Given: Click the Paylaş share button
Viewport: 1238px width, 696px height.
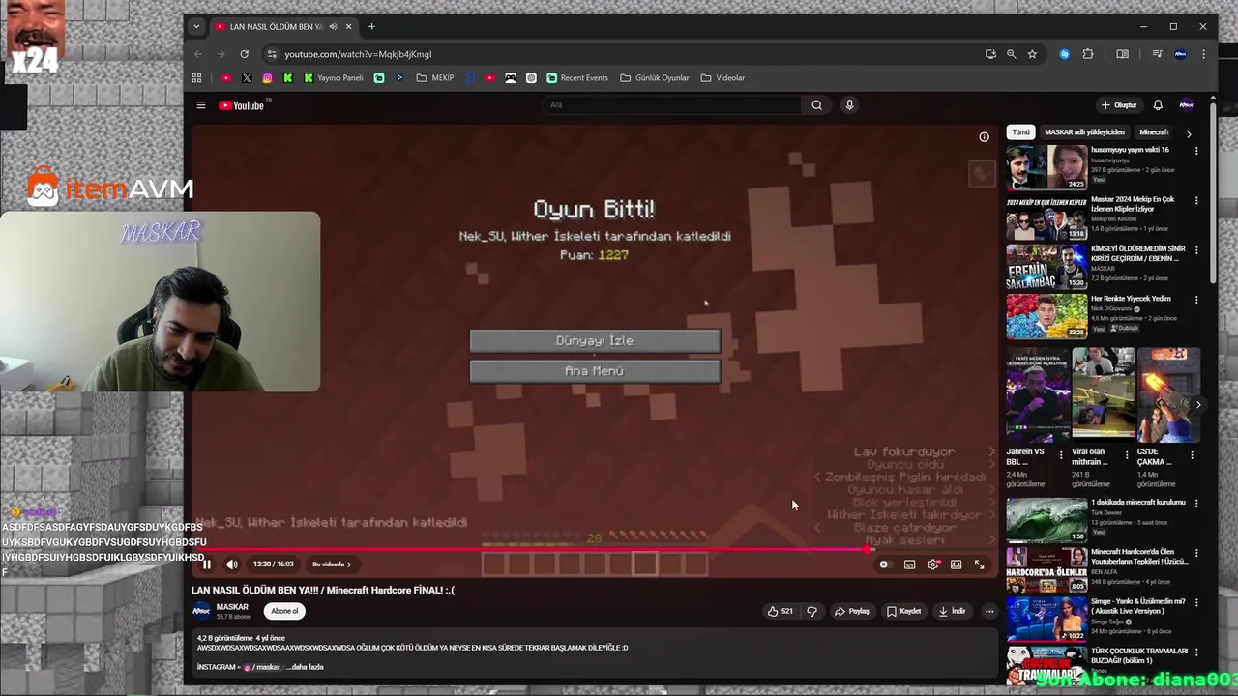Looking at the screenshot, I should pos(852,611).
